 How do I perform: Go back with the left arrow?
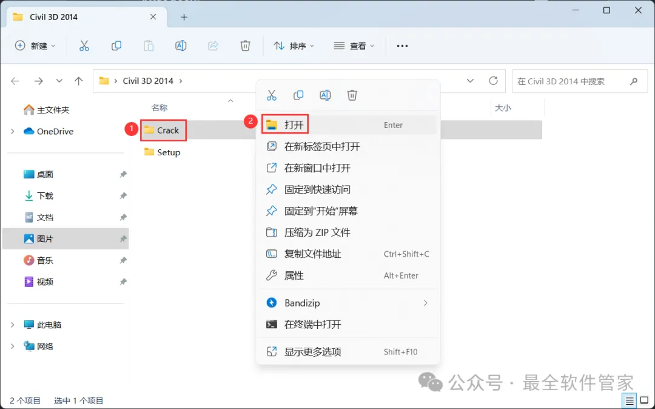(15, 81)
